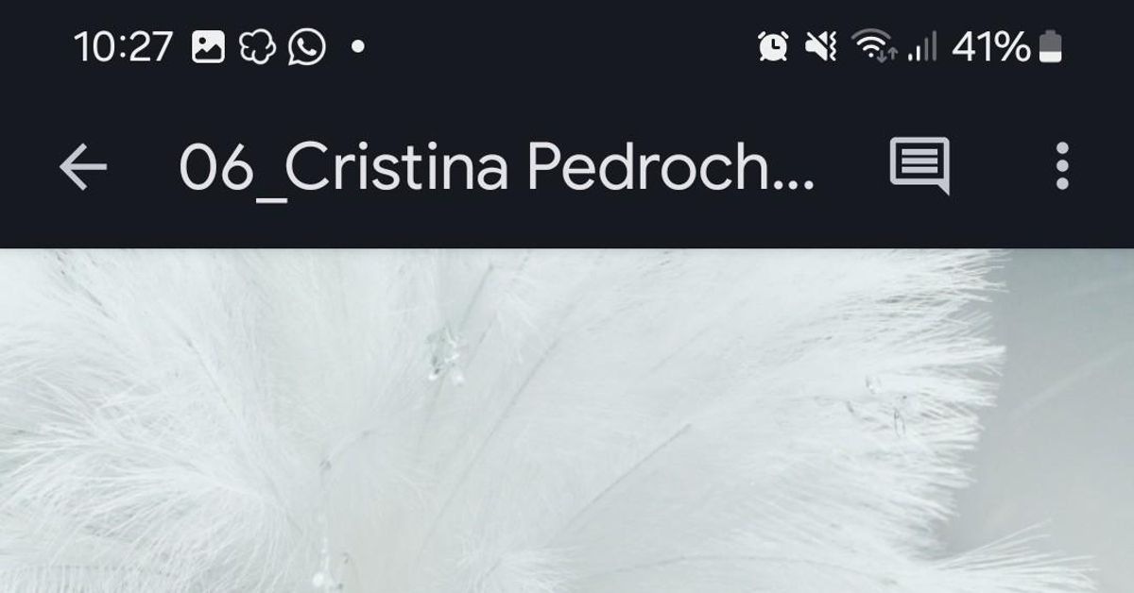The width and height of the screenshot is (1134, 593).
Task: Tap the WhatsApp notification icon
Action: tap(307, 46)
